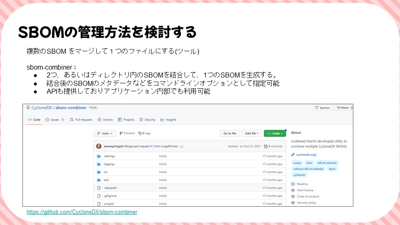Open the .gitignore file
Image resolution: width=400 pixels, height=225 pixels.
tap(110, 196)
